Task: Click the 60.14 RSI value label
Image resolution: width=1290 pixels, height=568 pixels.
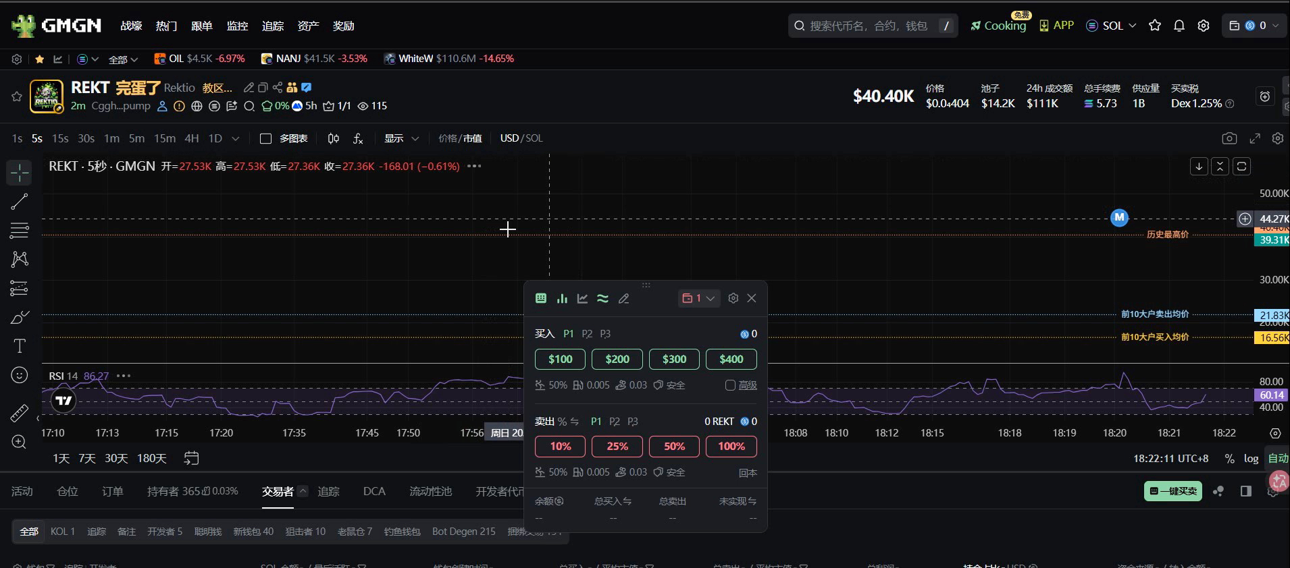Action: 1272,395
